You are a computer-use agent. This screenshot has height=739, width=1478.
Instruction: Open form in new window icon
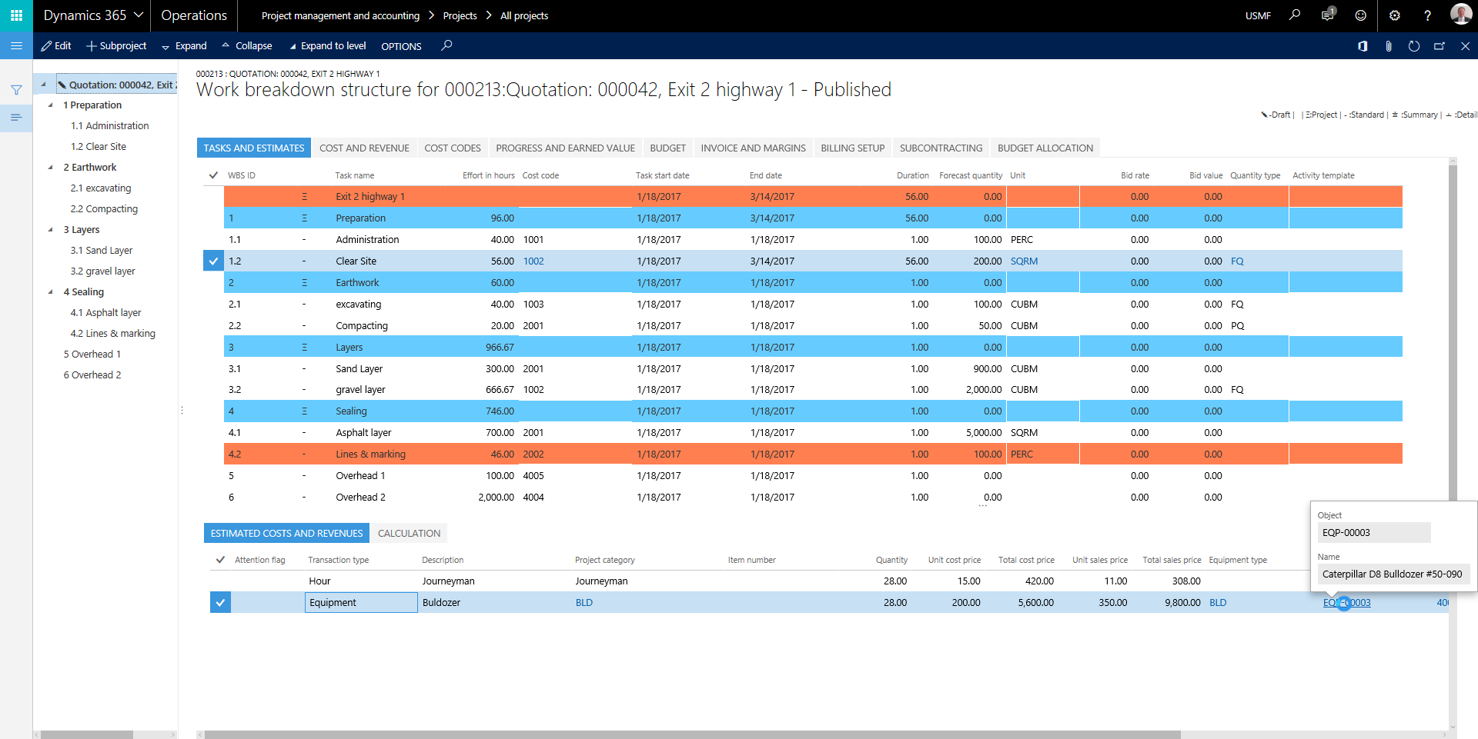(x=1440, y=46)
